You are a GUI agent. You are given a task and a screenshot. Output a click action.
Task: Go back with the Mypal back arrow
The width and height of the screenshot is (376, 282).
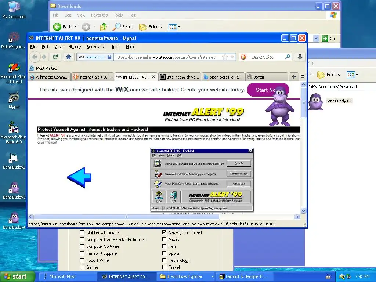(x=35, y=57)
